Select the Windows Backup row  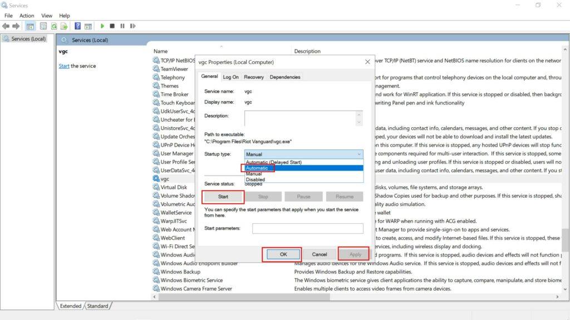(357, 272)
